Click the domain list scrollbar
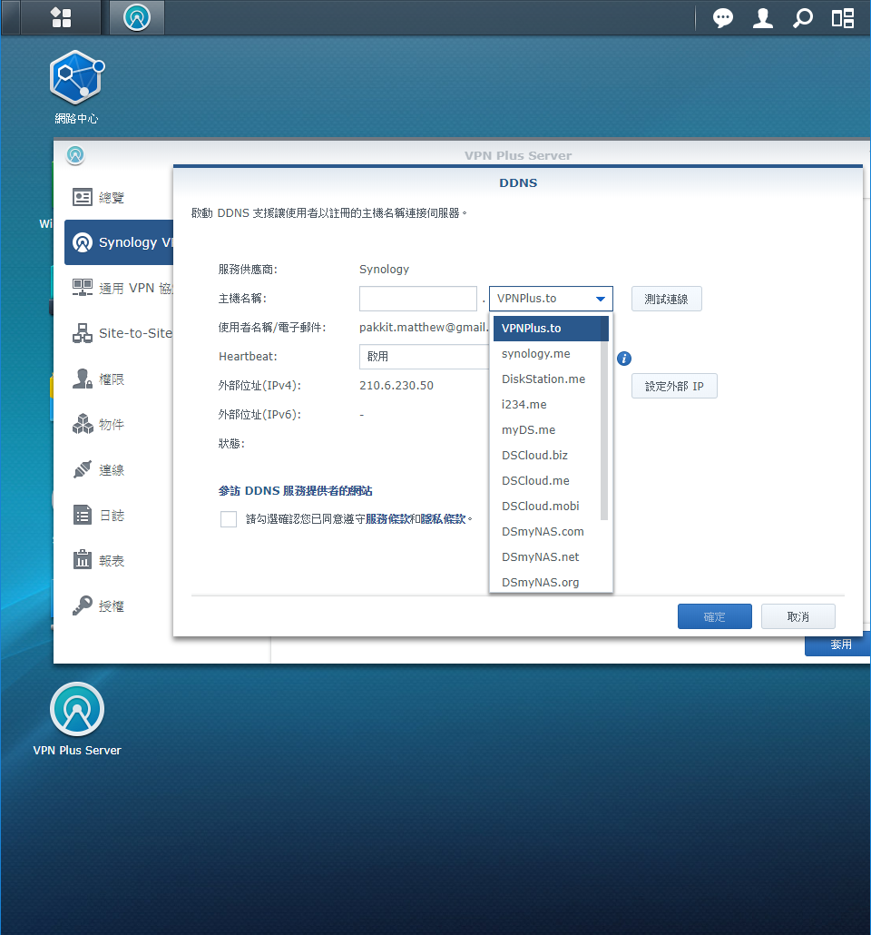871x935 pixels. pyautogui.click(x=604, y=429)
